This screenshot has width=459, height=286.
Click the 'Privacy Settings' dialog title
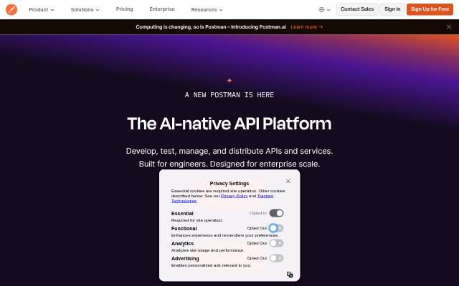pos(229,183)
